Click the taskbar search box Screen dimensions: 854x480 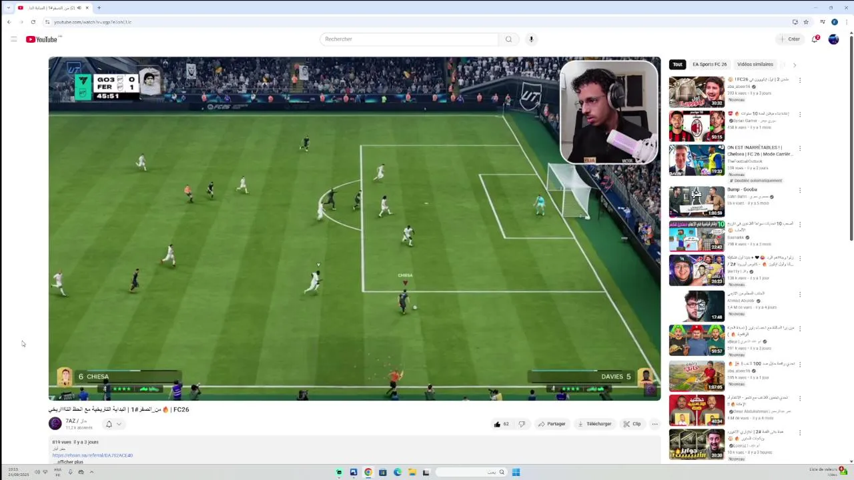point(471,472)
